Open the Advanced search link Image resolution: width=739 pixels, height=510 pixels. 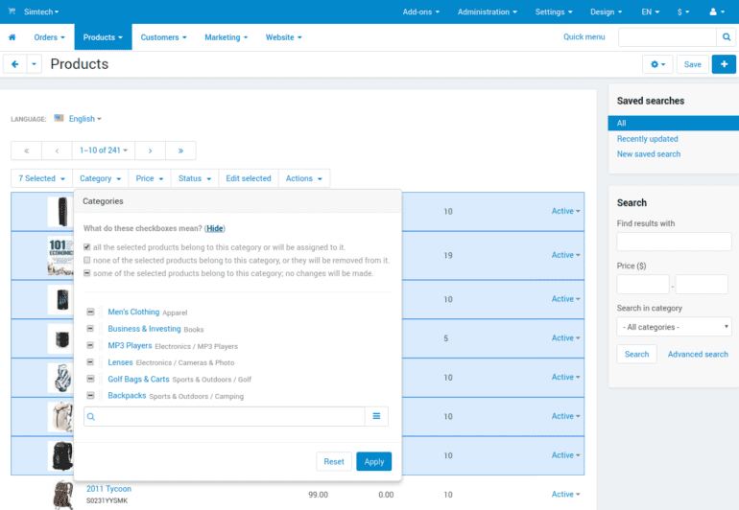(x=698, y=354)
